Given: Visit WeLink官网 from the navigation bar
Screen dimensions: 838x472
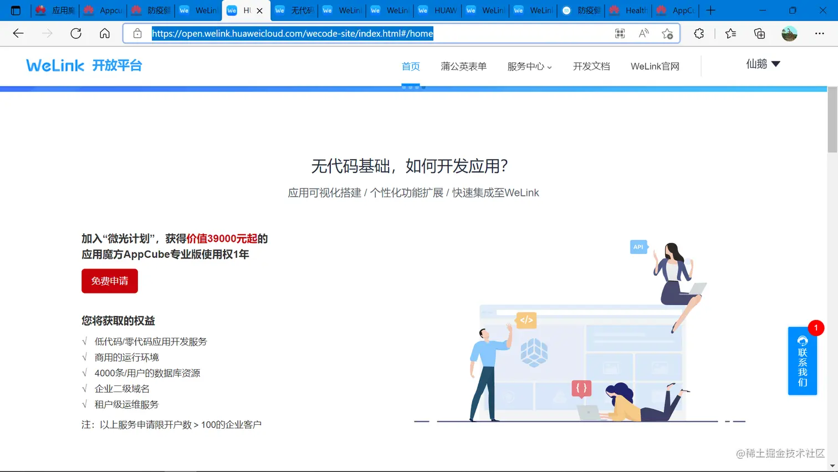Looking at the screenshot, I should coord(655,66).
